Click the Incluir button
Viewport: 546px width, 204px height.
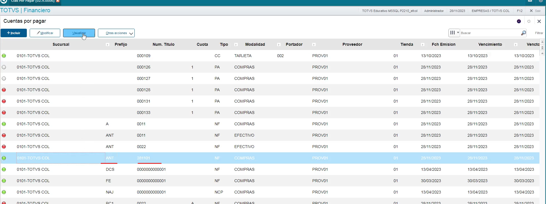click(x=14, y=33)
